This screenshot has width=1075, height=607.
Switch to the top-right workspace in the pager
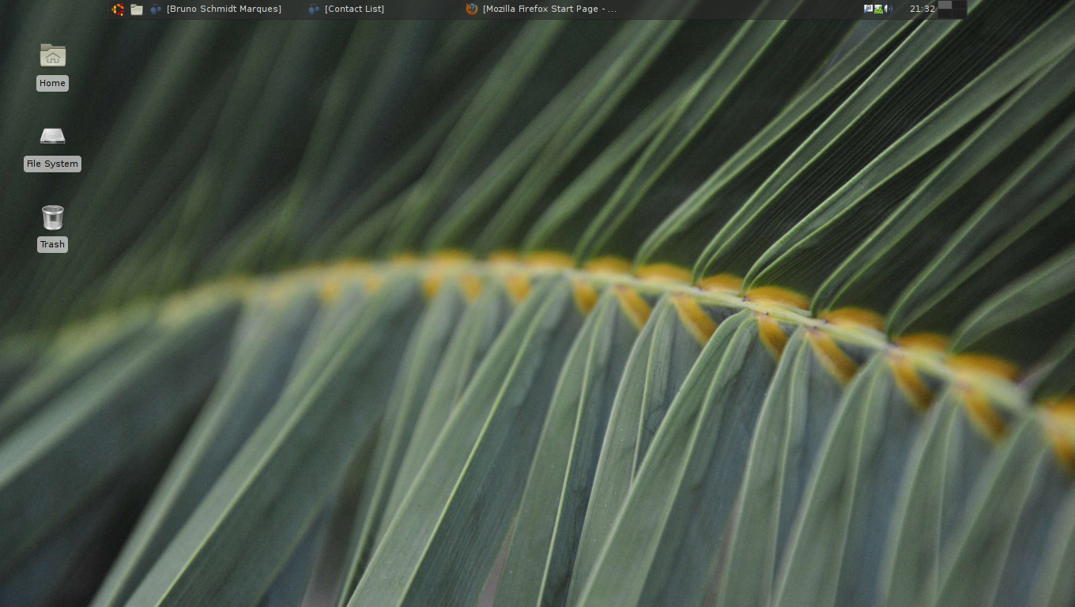point(959,5)
